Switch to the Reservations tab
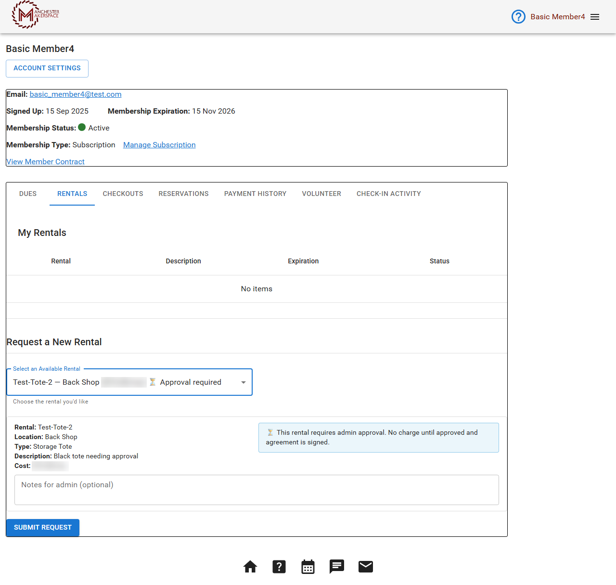Image resolution: width=616 pixels, height=585 pixels. tap(184, 194)
